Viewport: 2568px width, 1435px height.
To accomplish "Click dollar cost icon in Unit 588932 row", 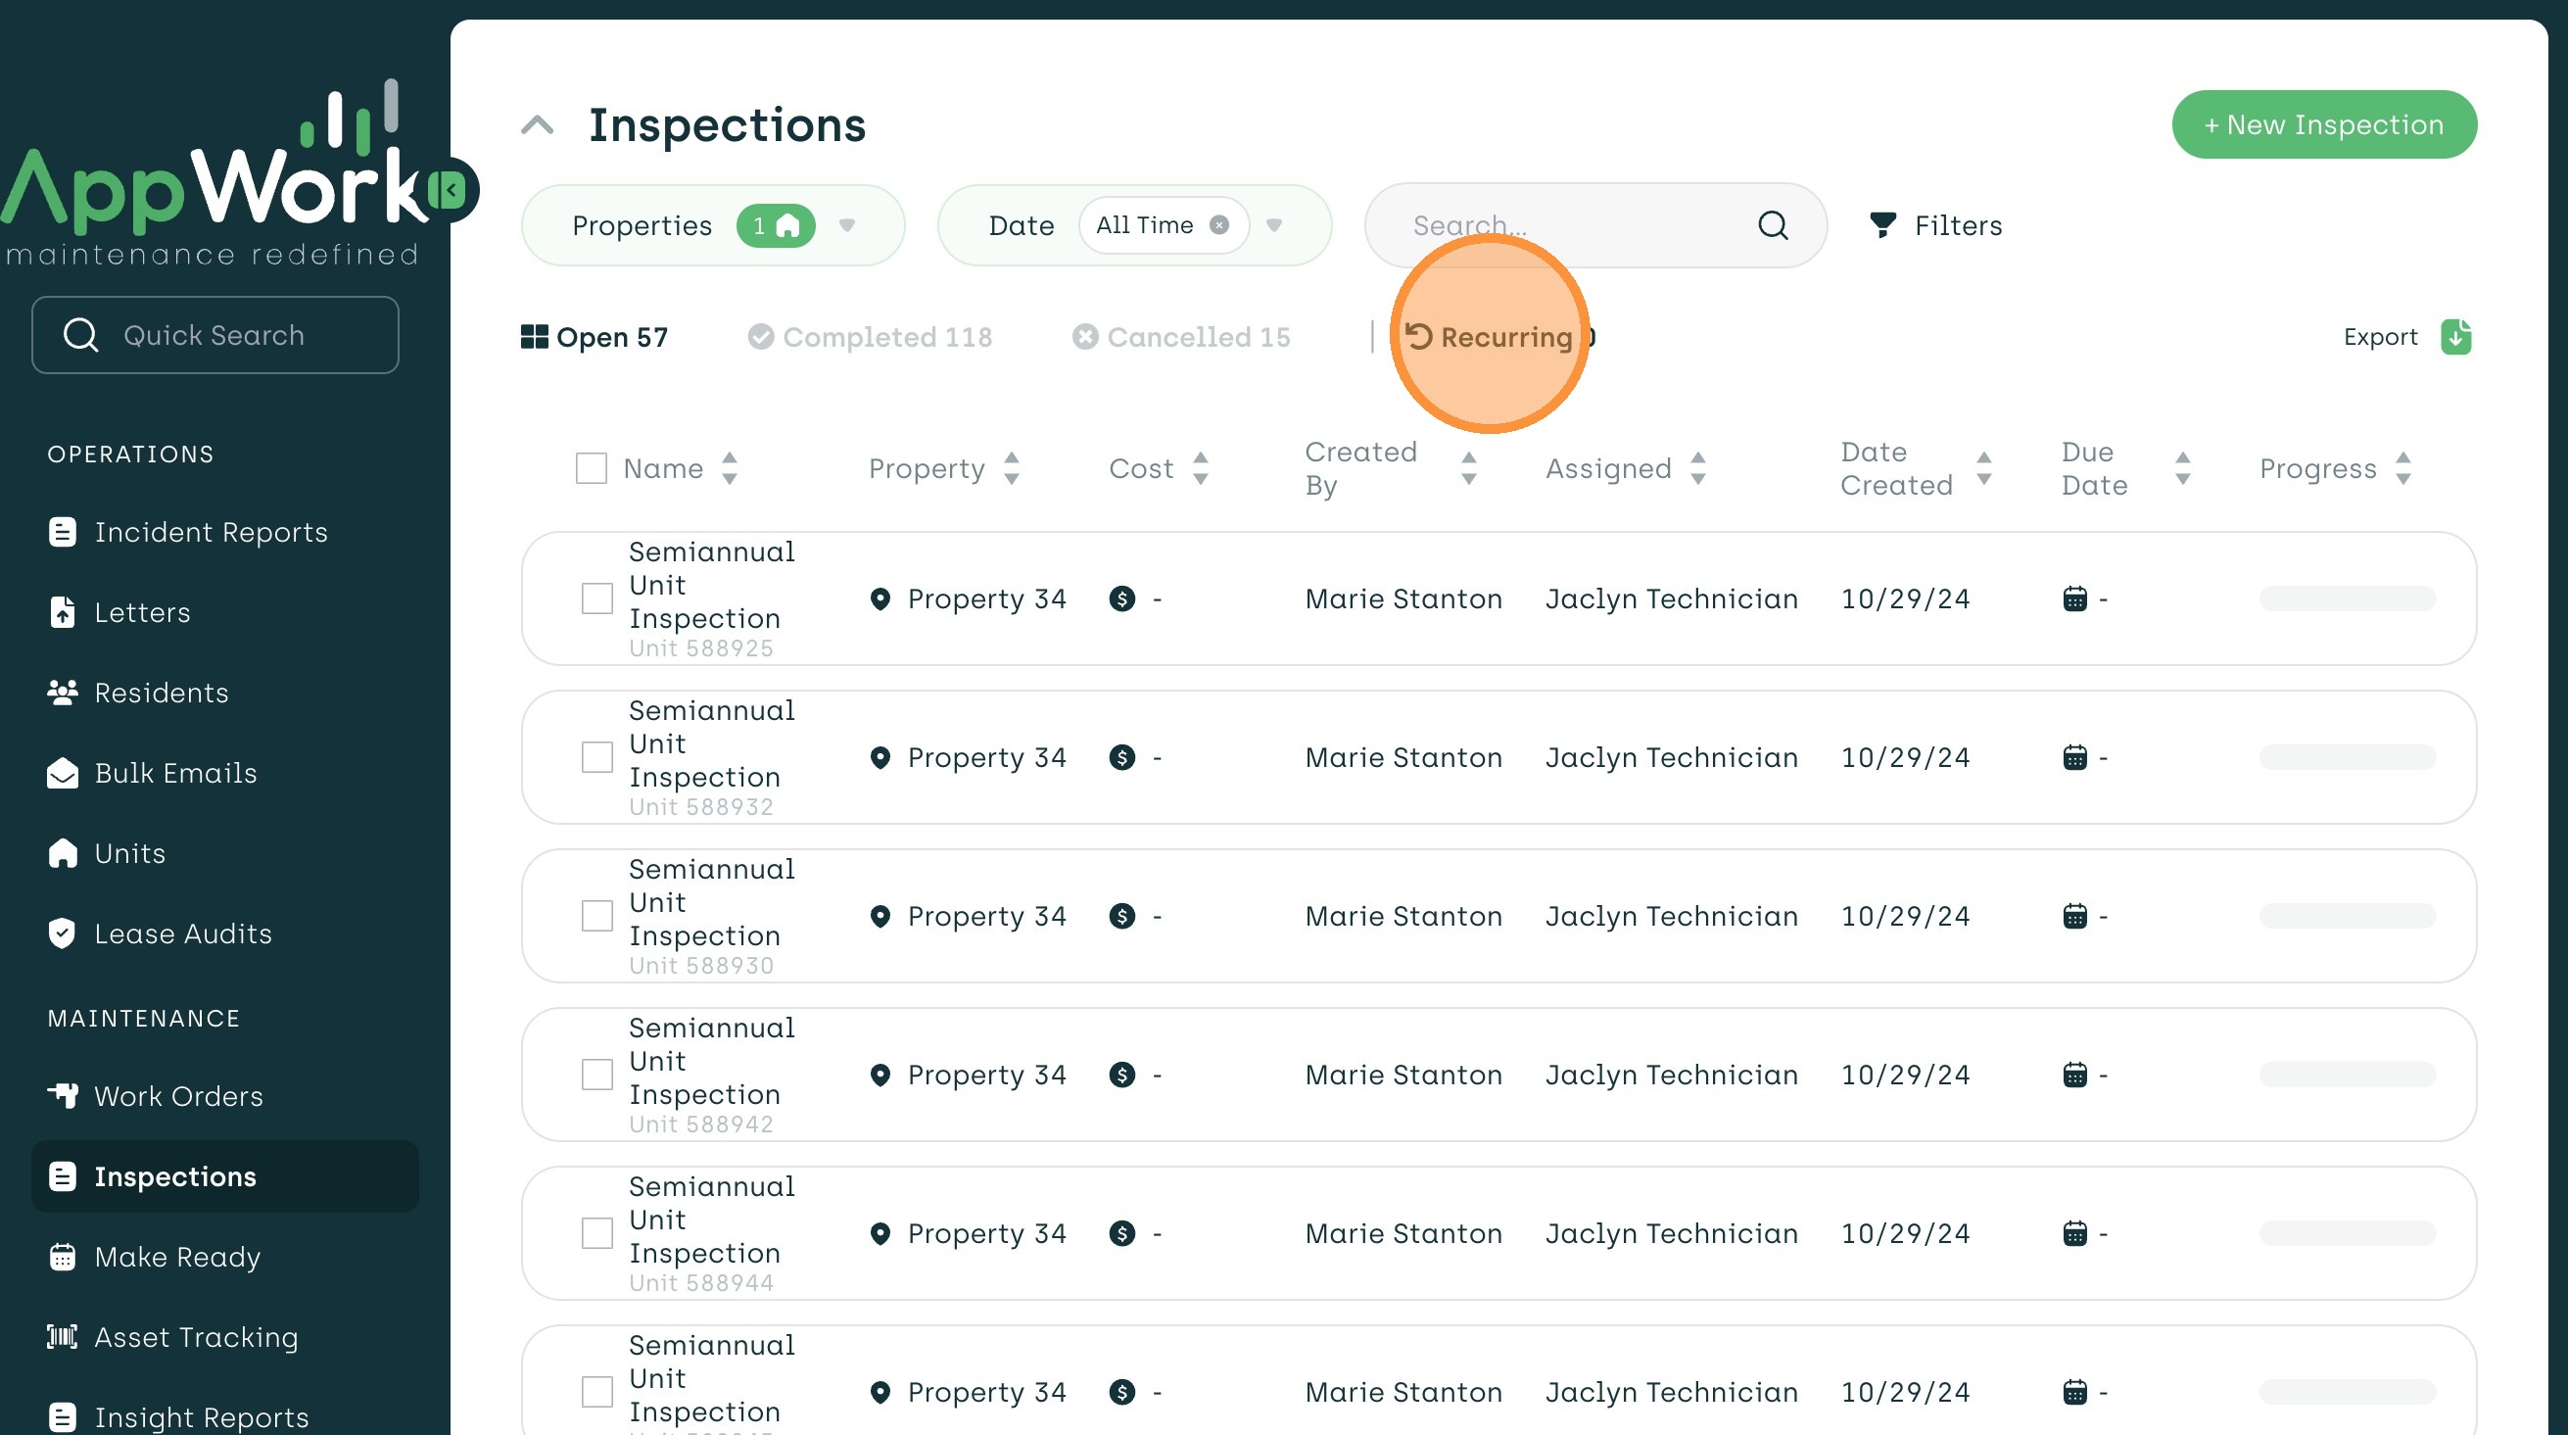I will pos(1121,758).
